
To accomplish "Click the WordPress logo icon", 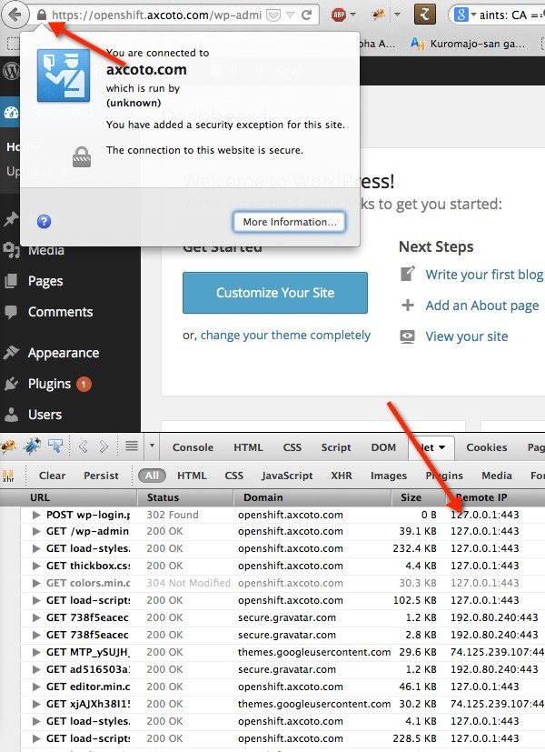I will coord(11,71).
